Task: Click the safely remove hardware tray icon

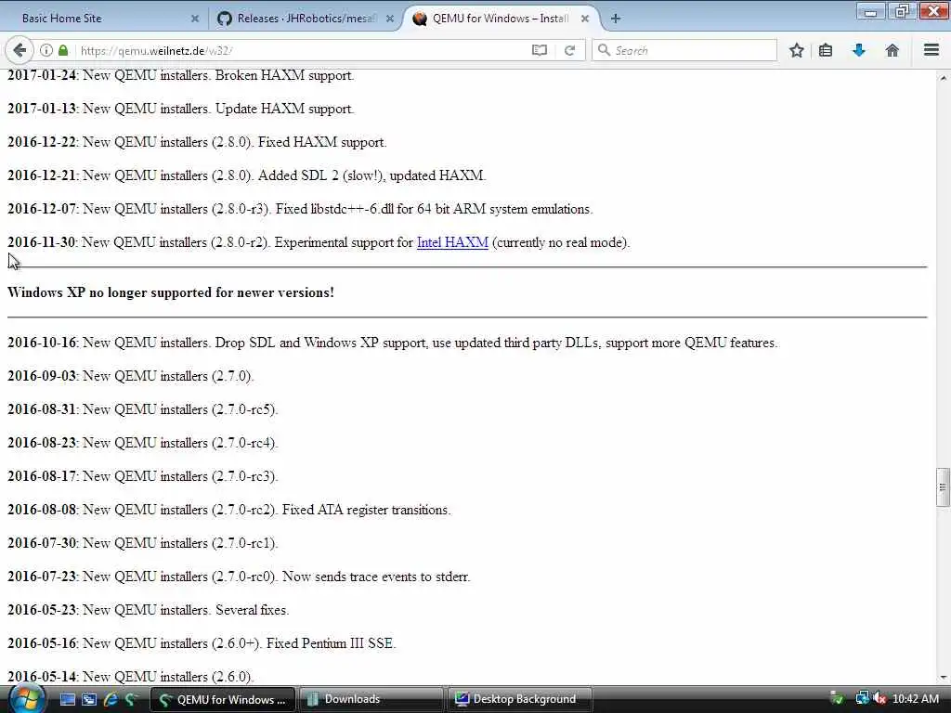Action: 837,699
